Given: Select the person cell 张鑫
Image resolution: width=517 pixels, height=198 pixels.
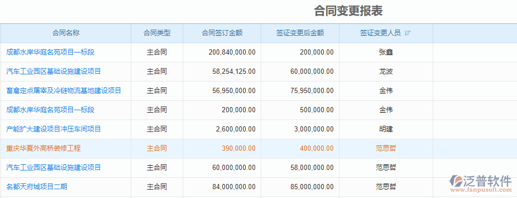Looking at the screenshot, I should (386, 52).
